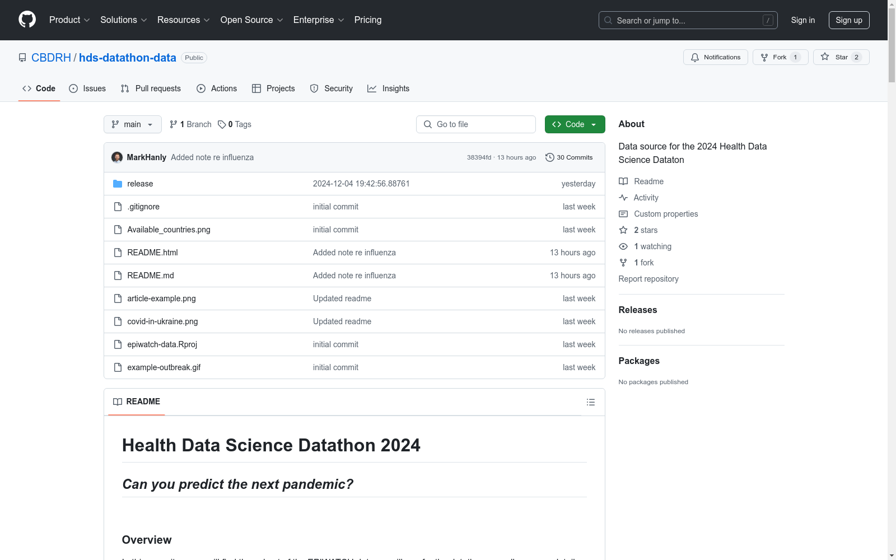Image resolution: width=896 pixels, height=560 pixels.
Task: Open the README outline list icon
Action: [590, 402]
